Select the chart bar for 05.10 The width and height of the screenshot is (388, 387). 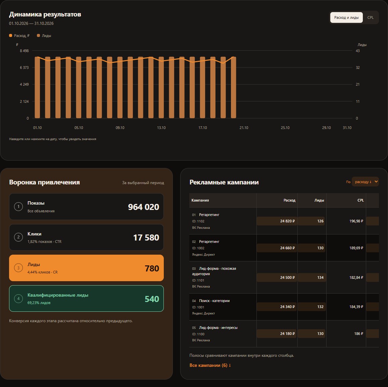[x=79, y=87]
